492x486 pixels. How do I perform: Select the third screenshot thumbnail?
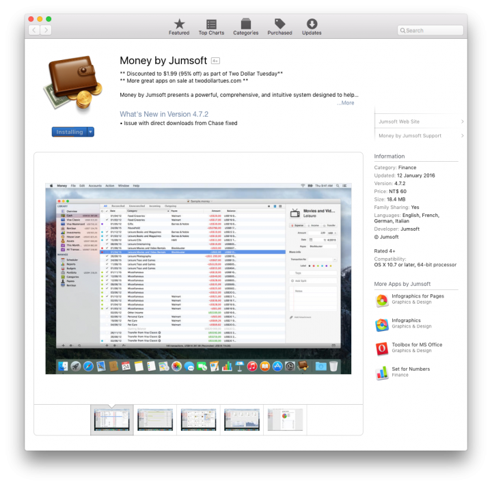click(198, 420)
